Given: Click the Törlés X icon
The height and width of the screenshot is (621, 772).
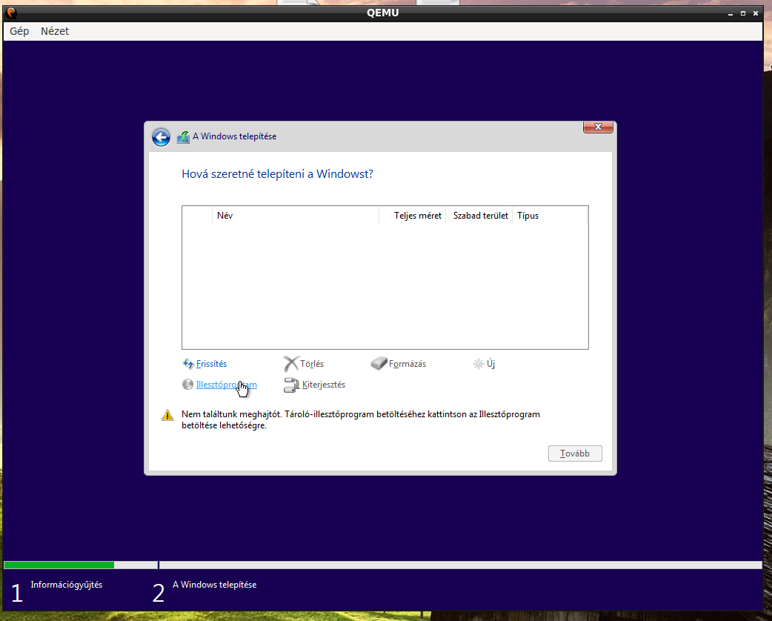Looking at the screenshot, I should pyautogui.click(x=291, y=364).
